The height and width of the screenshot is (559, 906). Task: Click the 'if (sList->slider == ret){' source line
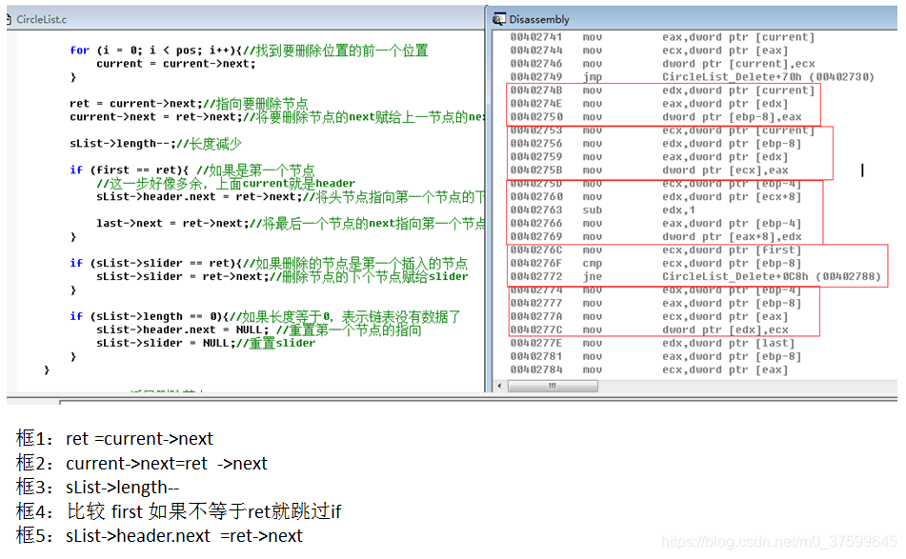(x=269, y=263)
